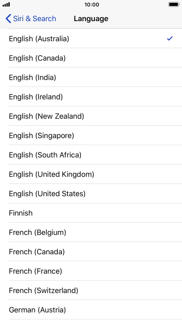
Task: Choose Finnish language
Action: [91, 213]
